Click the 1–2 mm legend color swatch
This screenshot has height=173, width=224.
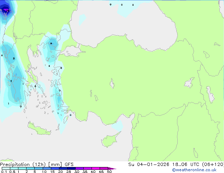coord(22,168)
